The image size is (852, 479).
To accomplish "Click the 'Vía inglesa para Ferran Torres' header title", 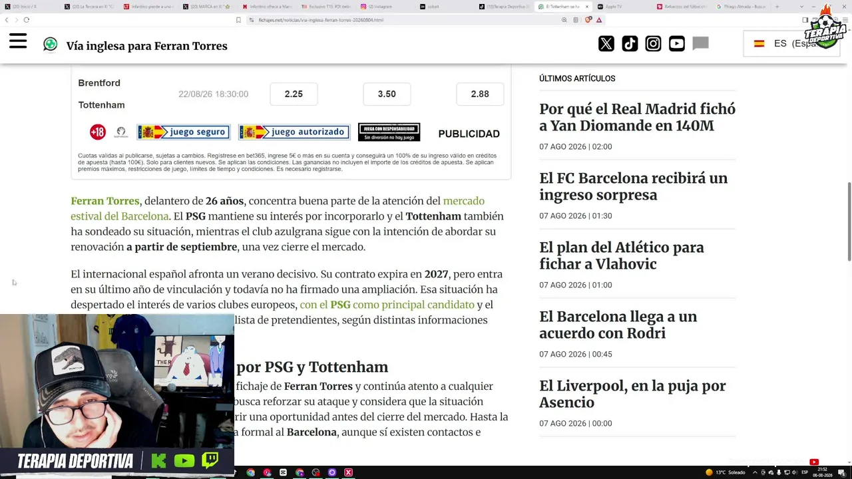I will tap(146, 46).
